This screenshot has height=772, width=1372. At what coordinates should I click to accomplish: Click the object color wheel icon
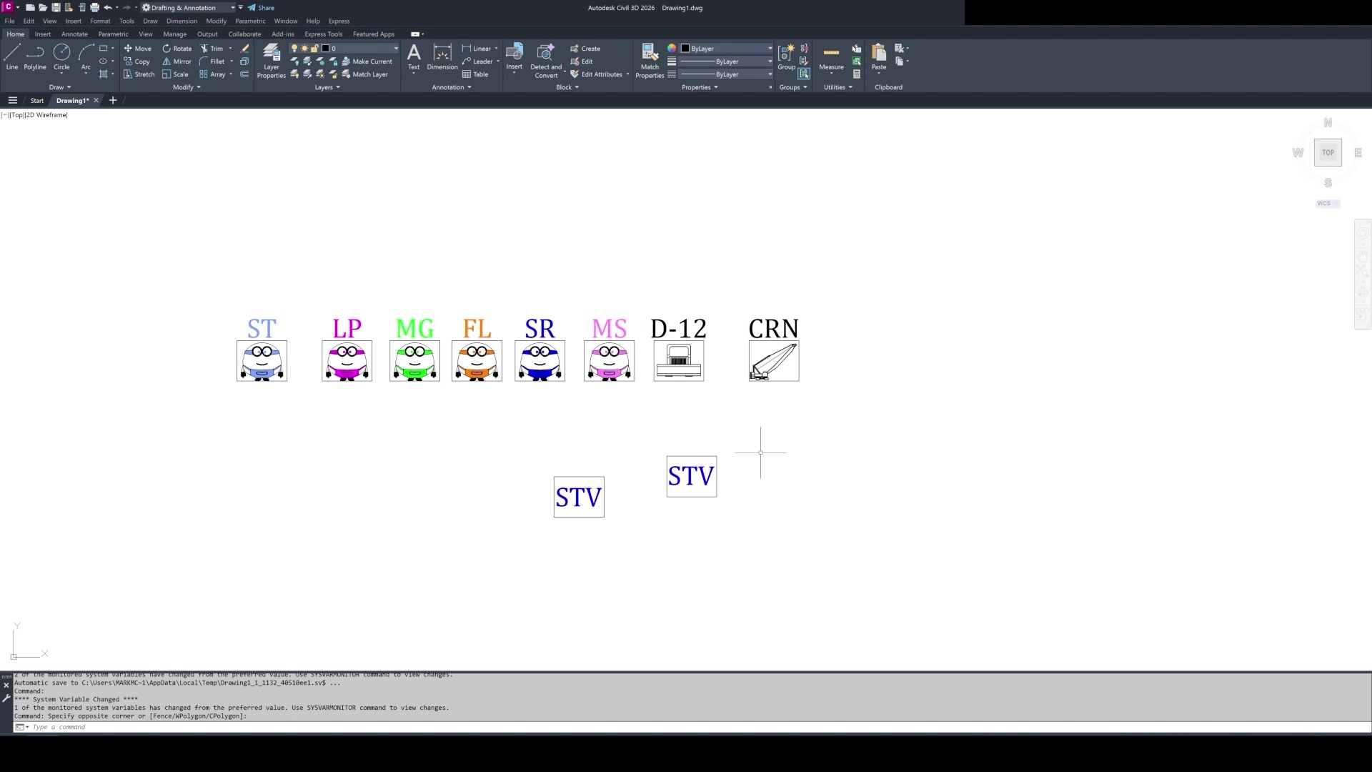click(x=672, y=49)
